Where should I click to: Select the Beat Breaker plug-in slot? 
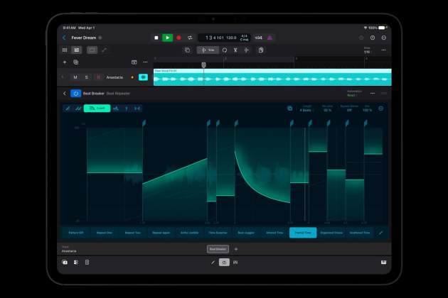coord(218,249)
